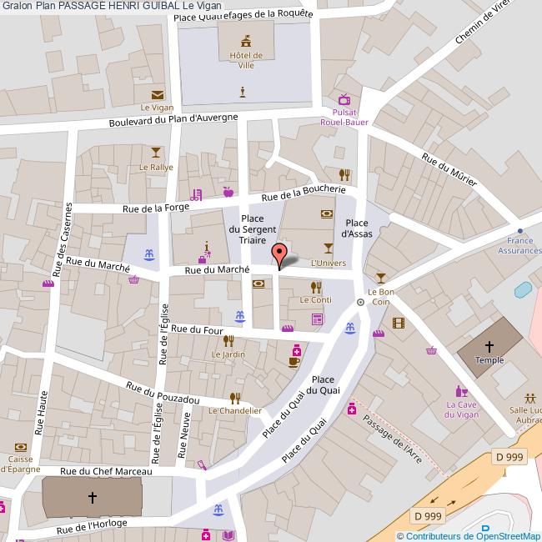Select the L'Univers bar glass icon
The image size is (542, 542).
tap(328, 248)
